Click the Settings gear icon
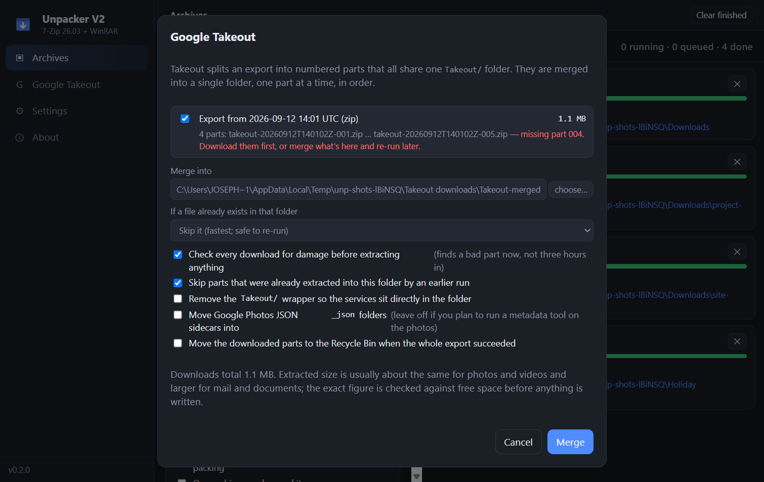Screen dimensions: 764x482 point(20,111)
